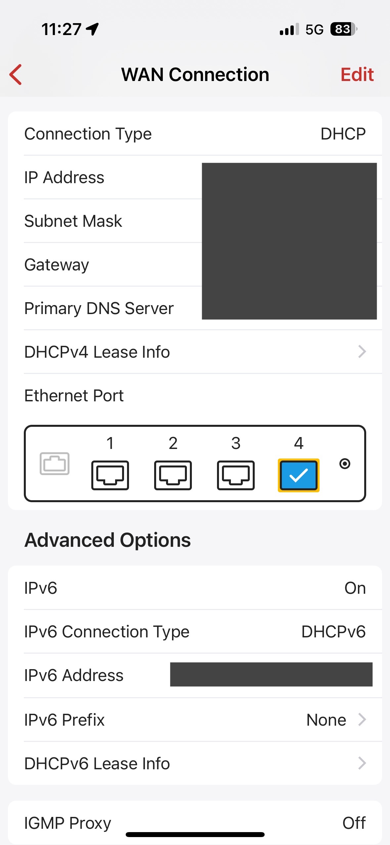Tap the location arrow next to time
The width and height of the screenshot is (390, 845).
tap(92, 29)
